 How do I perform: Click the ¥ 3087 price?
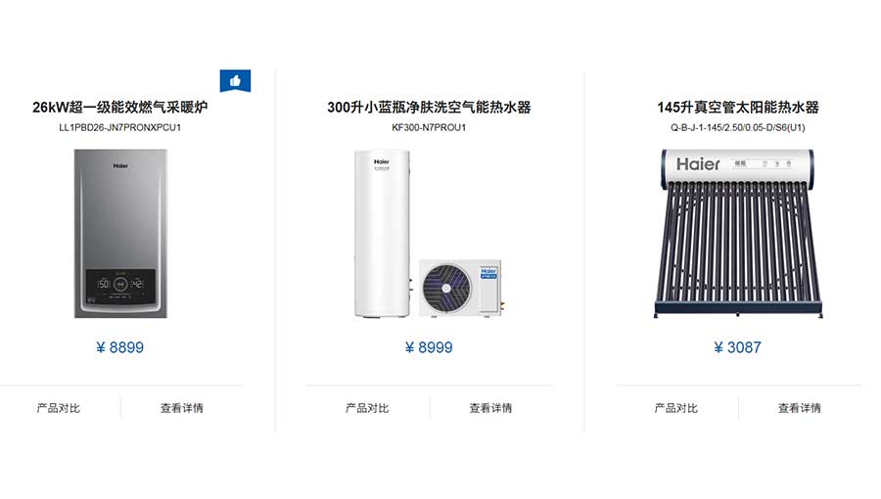click(x=737, y=347)
